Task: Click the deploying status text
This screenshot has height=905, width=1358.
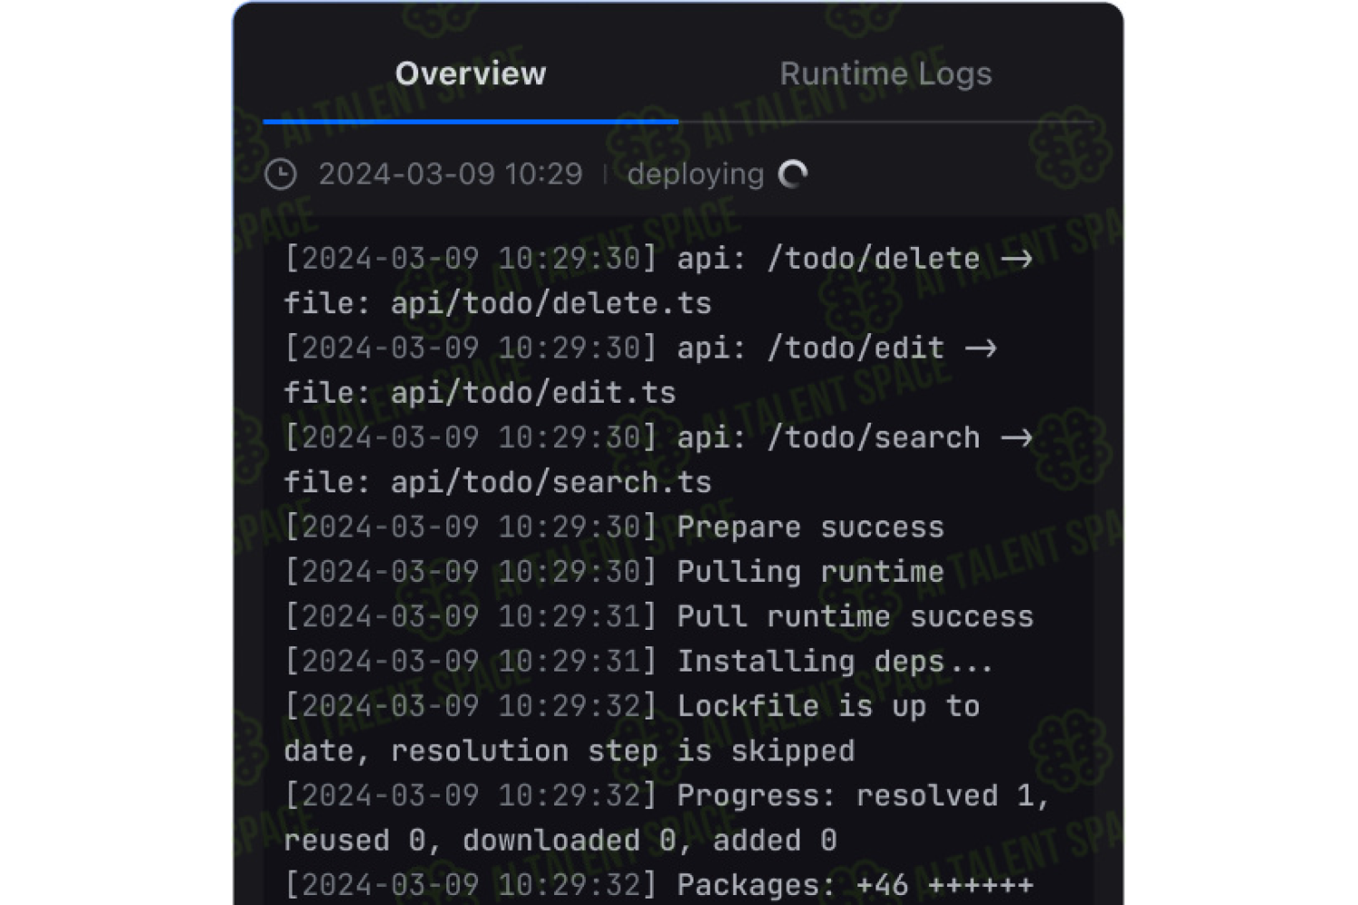Action: pos(695,174)
